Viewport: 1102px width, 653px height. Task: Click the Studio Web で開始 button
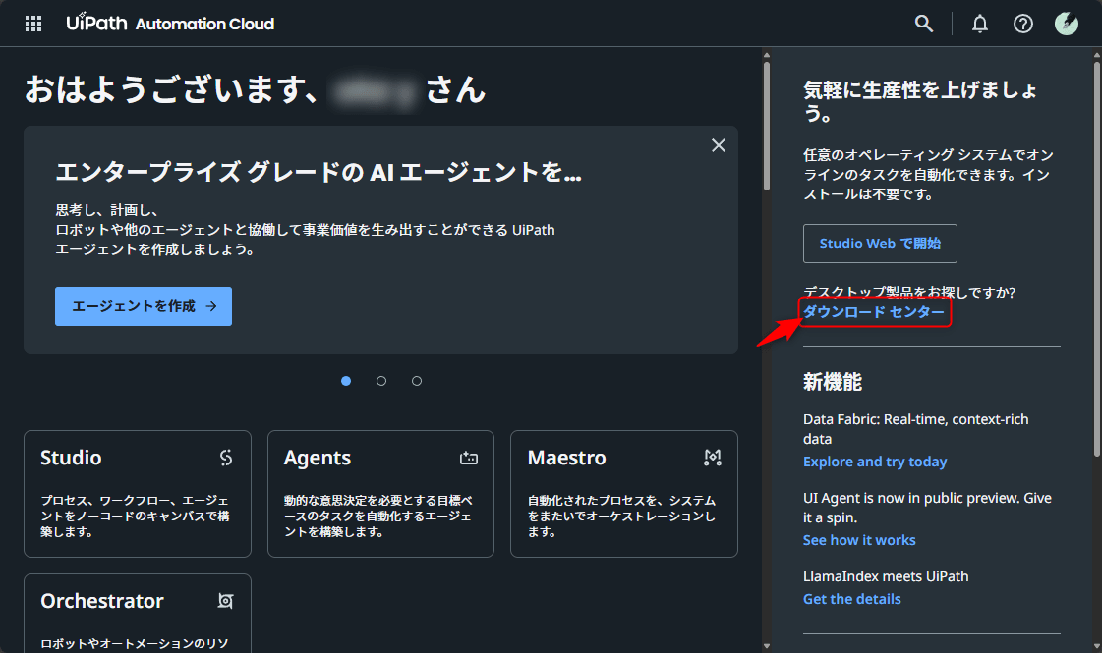(x=880, y=243)
